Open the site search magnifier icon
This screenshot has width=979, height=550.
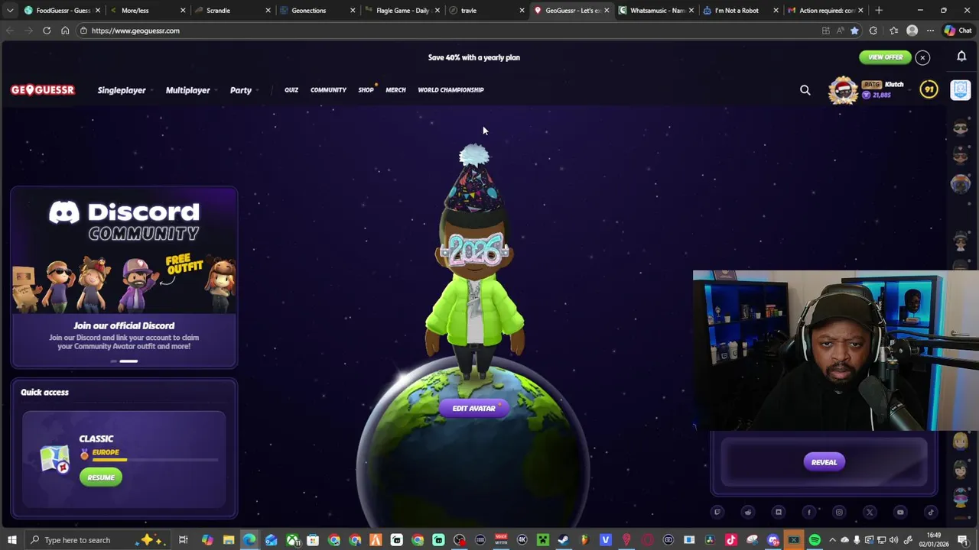[x=805, y=90]
